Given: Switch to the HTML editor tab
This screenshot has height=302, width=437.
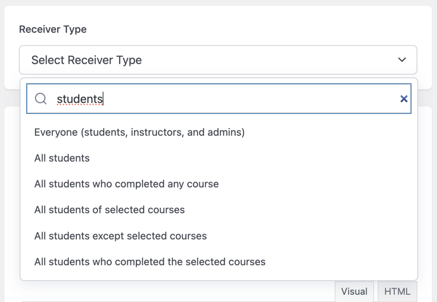Looking at the screenshot, I should pyautogui.click(x=397, y=292).
